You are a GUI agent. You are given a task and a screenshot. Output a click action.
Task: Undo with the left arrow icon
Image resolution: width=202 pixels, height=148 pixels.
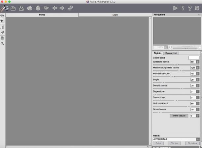point(54,8)
